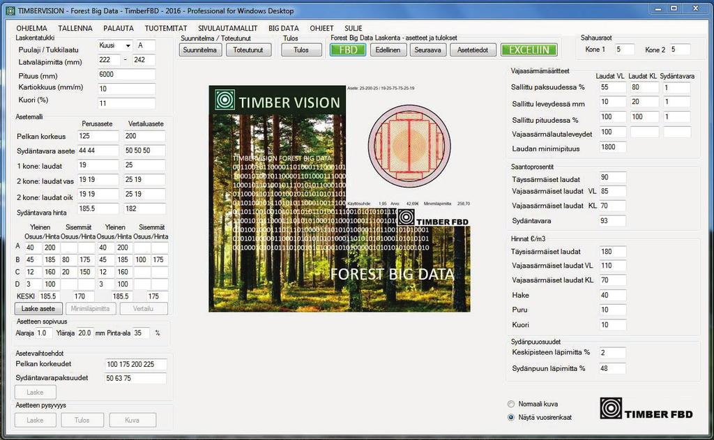Click the Suunnitelma button
The width and height of the screenshot is (714, 440).
click(x=200, y=50)
